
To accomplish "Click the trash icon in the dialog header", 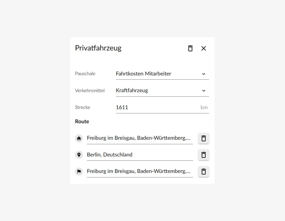I will pyautogui.click(x=190, y=48).
